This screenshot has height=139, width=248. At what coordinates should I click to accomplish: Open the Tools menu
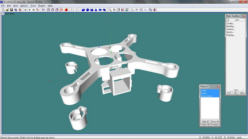(x=33, y=6)
